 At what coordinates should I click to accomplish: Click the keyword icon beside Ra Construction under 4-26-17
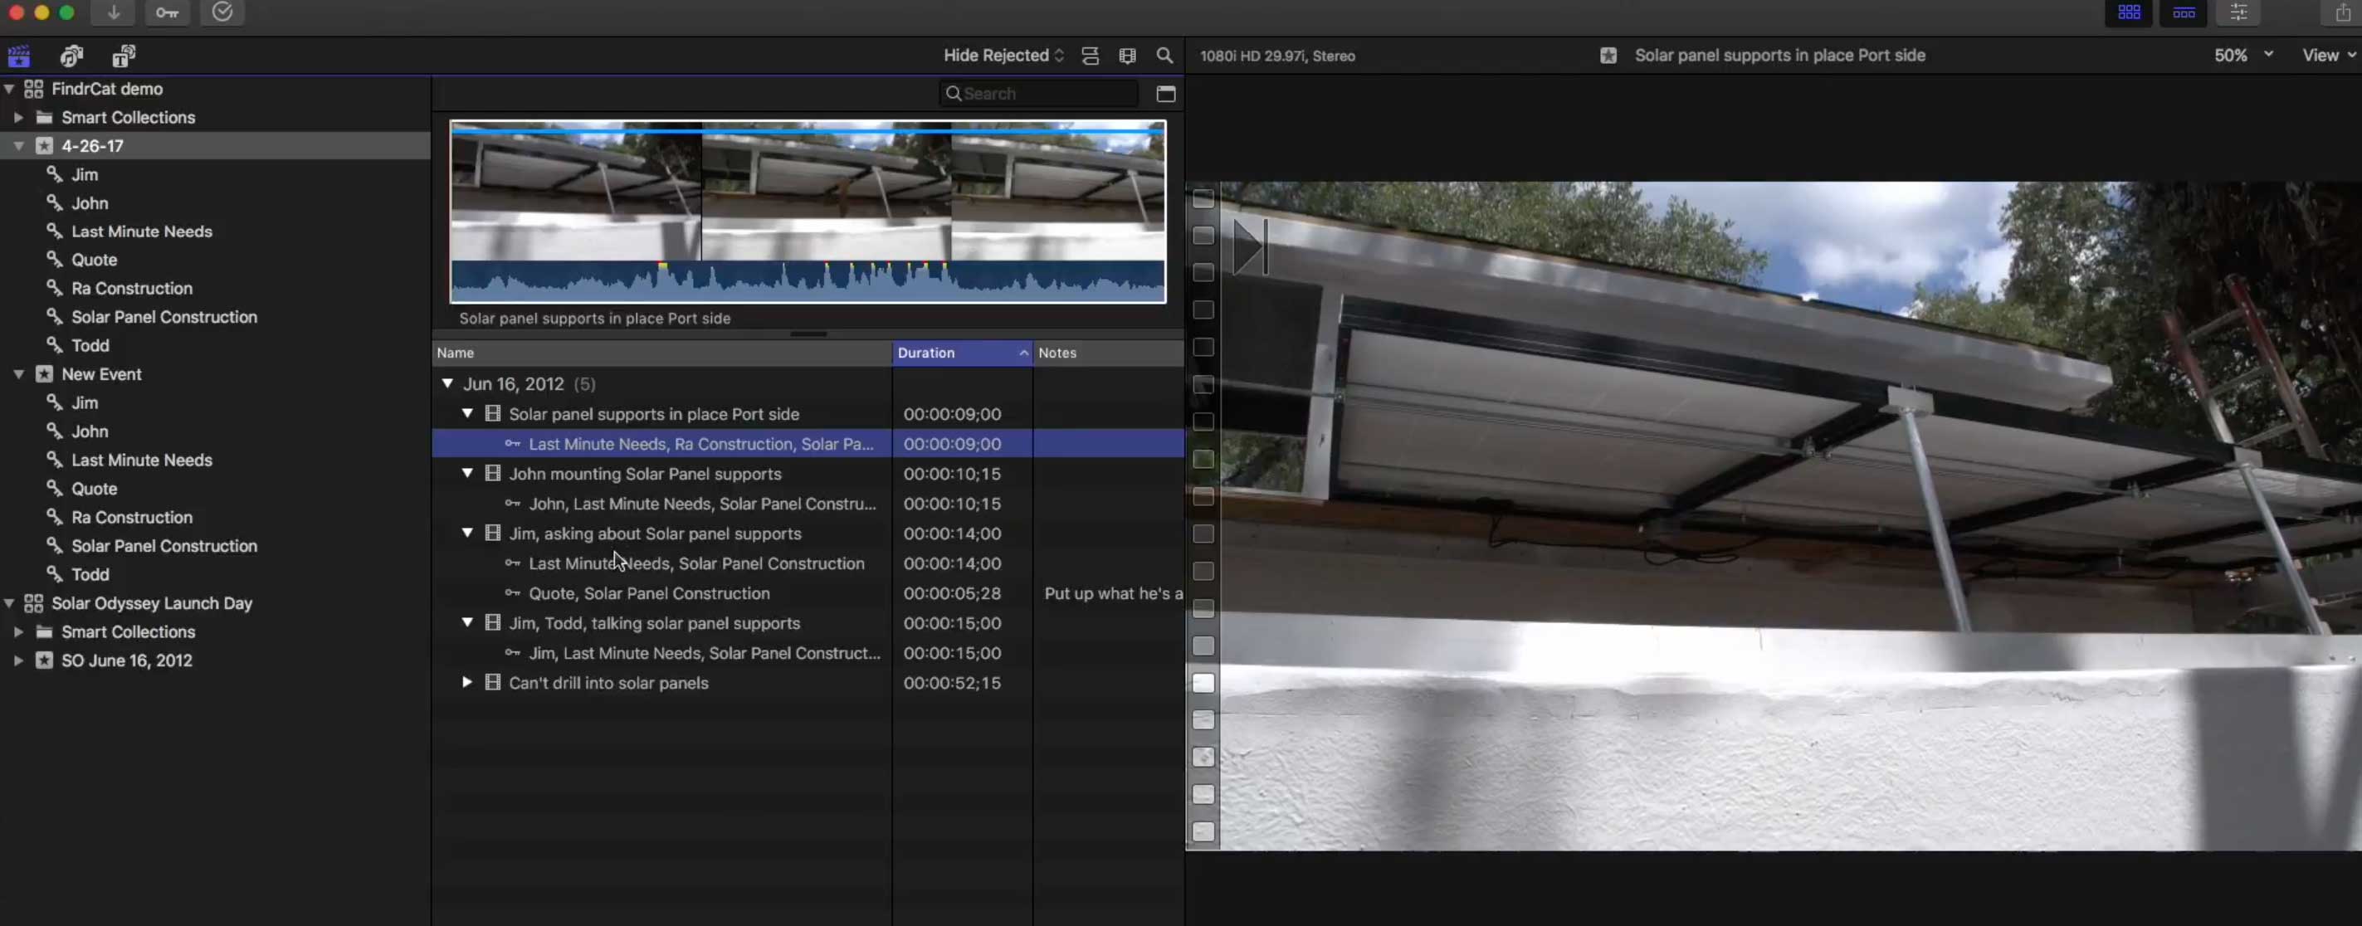tap(55, 288)
